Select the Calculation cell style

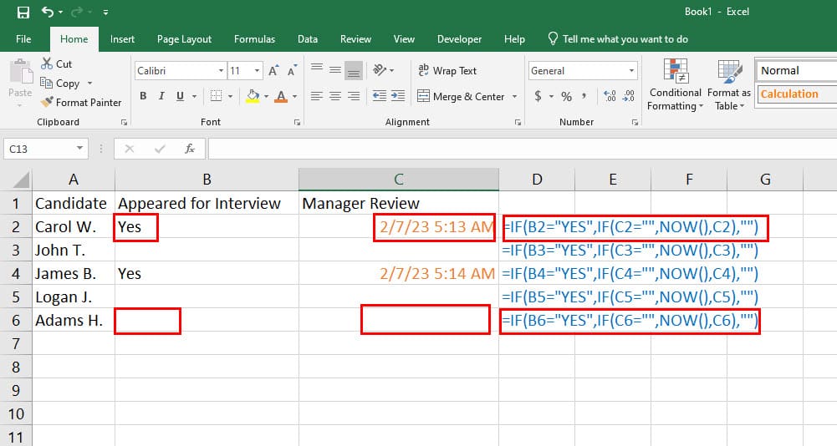pos(797,94)
